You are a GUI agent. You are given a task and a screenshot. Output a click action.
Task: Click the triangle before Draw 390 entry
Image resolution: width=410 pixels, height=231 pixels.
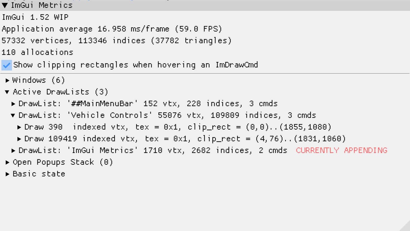[x=19, y=127]
